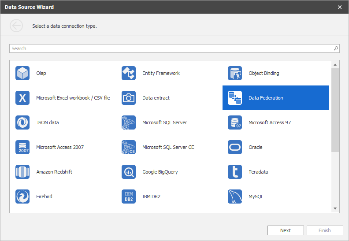Select the 'Microsoft SQL Server' label
Screen dimensions: 349x241
click(164, 122)
